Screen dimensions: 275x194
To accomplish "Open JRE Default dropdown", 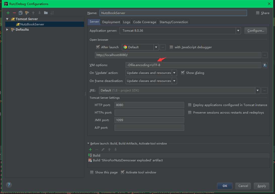I will tap(257, 90).
